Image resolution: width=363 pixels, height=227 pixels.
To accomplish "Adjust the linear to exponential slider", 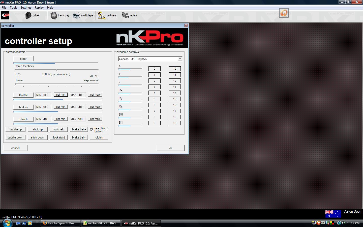I will (57, 84).
